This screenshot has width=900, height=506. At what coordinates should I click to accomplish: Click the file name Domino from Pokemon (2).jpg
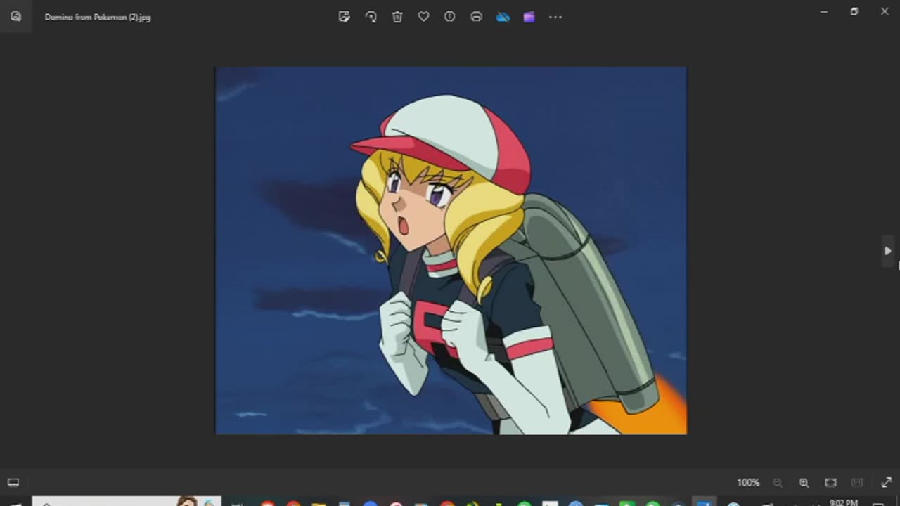[x=98, y=18]
